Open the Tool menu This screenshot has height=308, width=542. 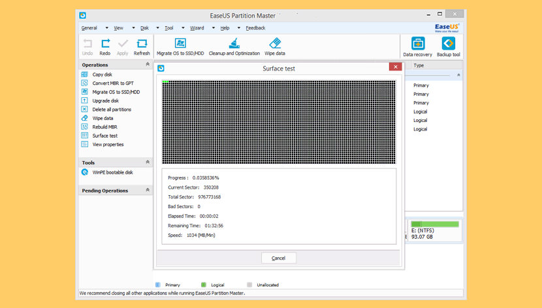pyautogui.click(x=169, y=28)
